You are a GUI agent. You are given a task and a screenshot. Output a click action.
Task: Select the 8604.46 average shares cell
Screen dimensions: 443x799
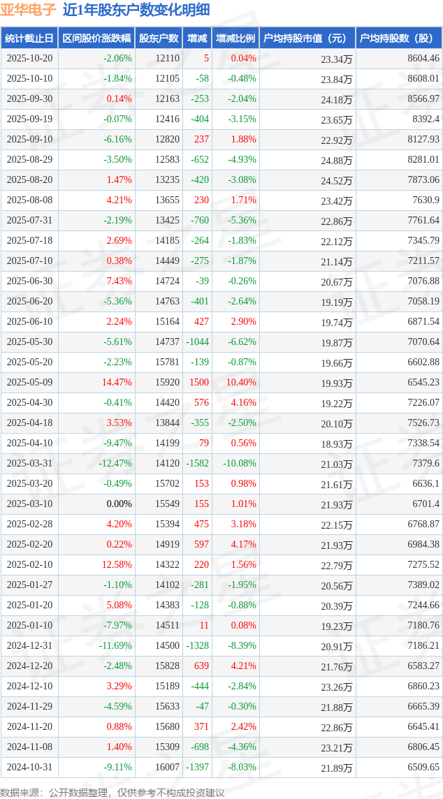tap(423, 59)
